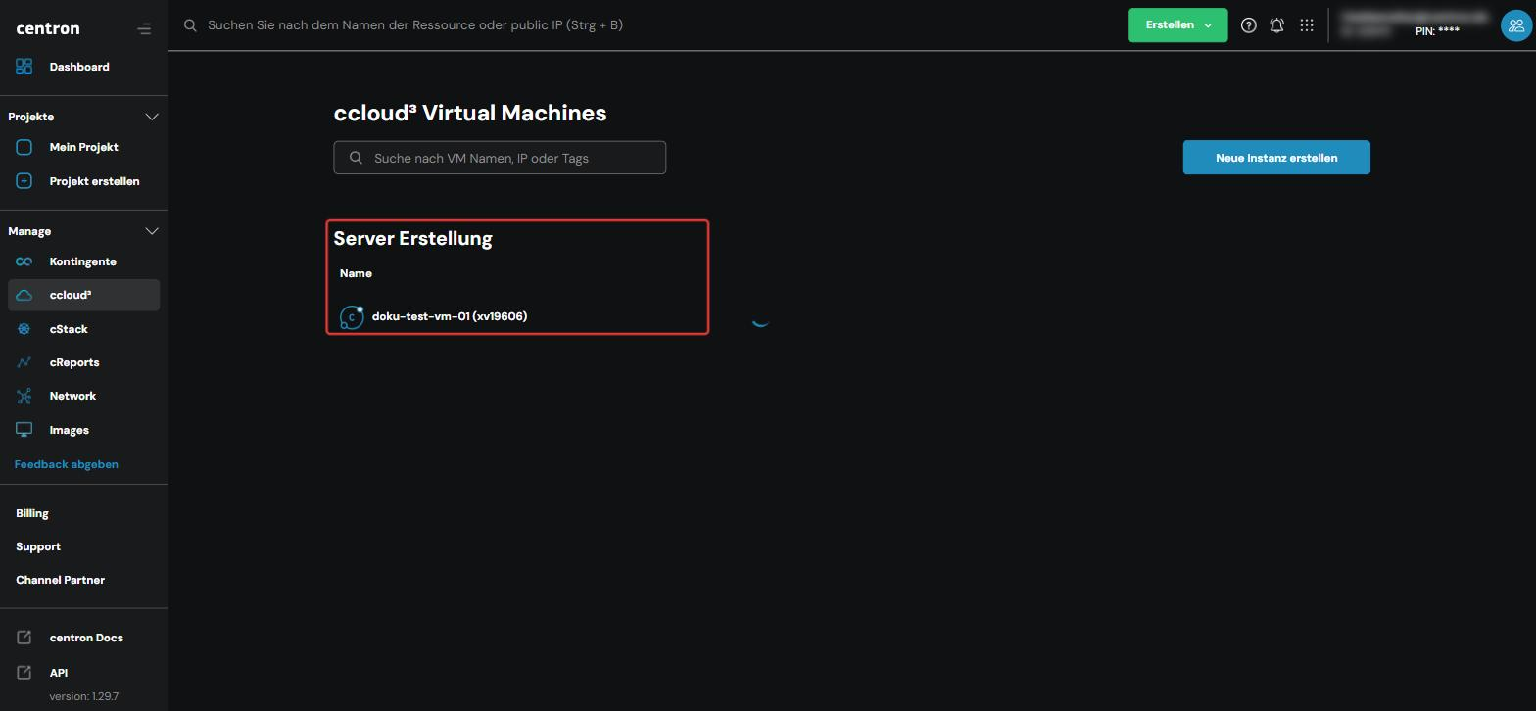The image size is (1536, 711).
Task: Click the VM name, IP or tags search field
Action: 500,158
